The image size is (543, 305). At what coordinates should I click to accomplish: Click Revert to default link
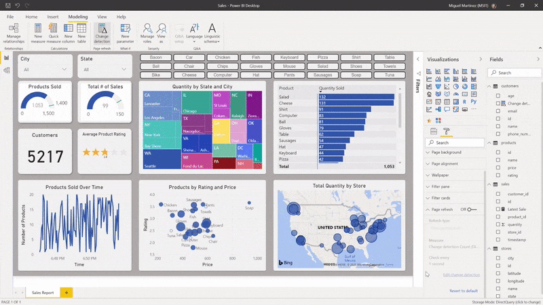(x=463, y=291)
